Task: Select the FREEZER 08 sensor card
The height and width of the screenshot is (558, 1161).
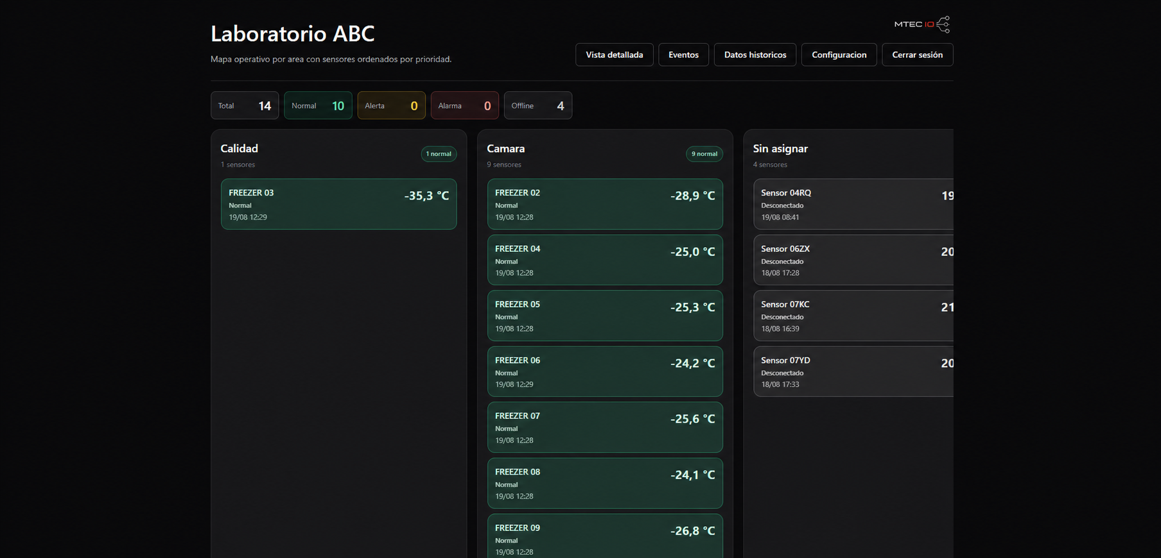Action: coord(605,483)
